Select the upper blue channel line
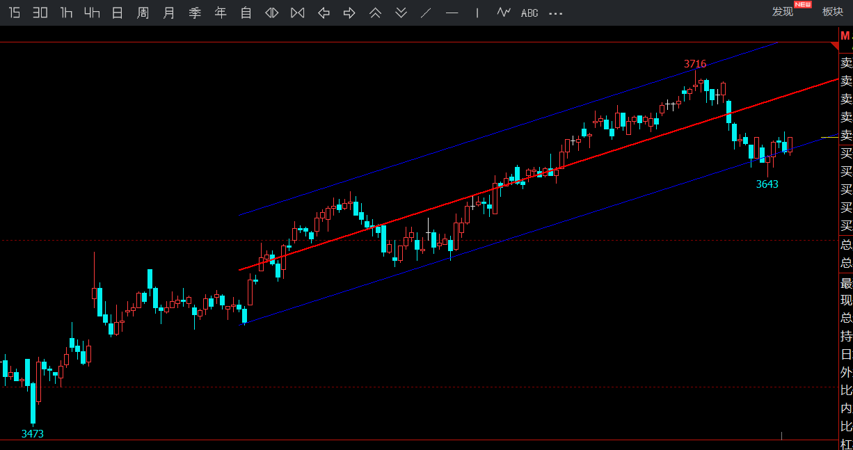This screenshot has width=853, height=450. click(x=508, y=129)
